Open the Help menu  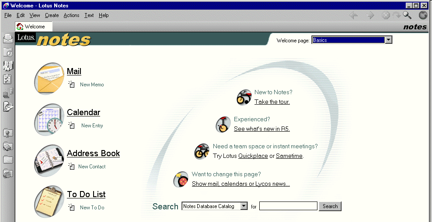[x=104, y=15]
